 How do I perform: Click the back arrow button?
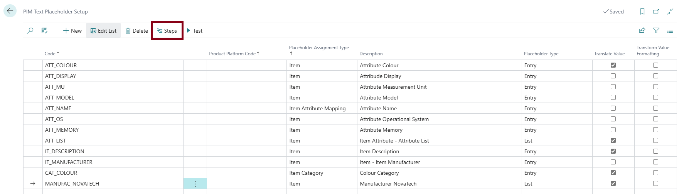[x=10, y=11]
